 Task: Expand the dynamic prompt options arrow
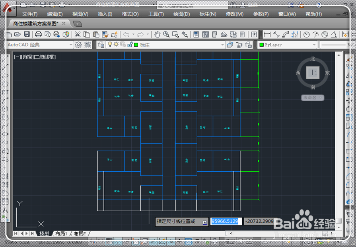tap(205, 222)
